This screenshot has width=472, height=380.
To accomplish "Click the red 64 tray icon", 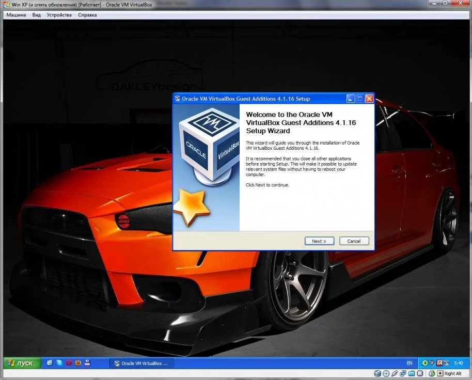I will click(x=439, y=363).
